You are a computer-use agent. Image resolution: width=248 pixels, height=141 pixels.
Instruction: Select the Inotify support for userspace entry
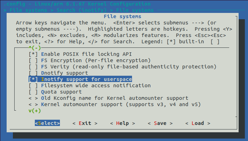click(86, 80)
